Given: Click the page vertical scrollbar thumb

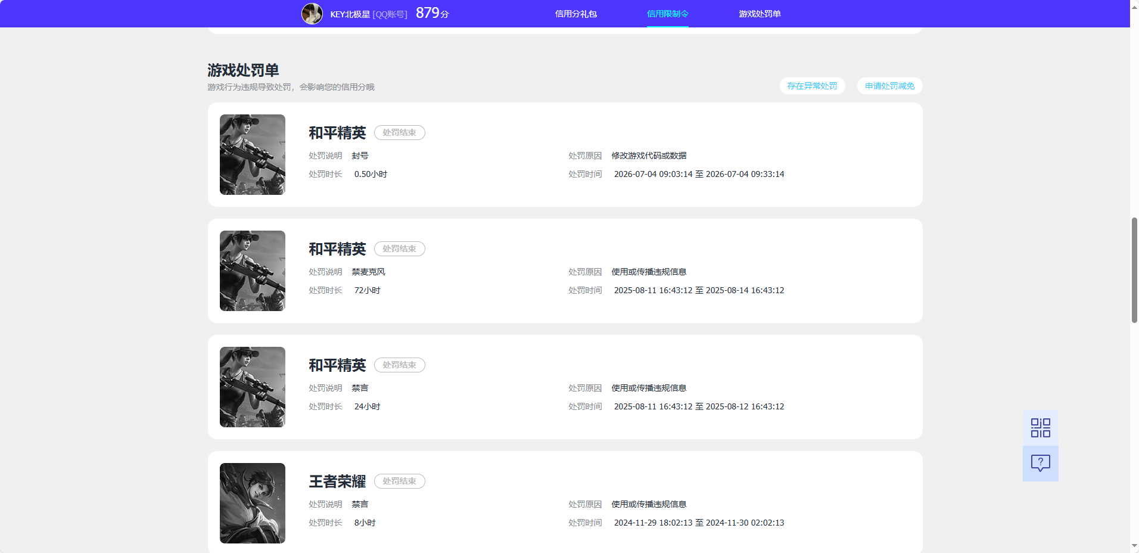Looking at the screenshot, I should point(1134,271).
